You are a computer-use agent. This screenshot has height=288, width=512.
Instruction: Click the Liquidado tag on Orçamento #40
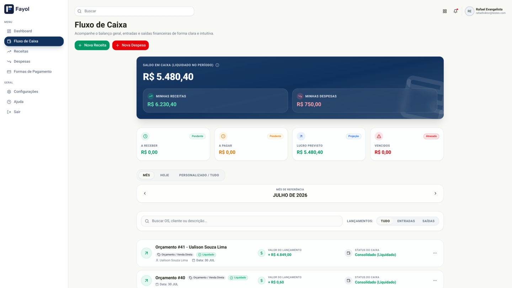[x=238, y=278]
